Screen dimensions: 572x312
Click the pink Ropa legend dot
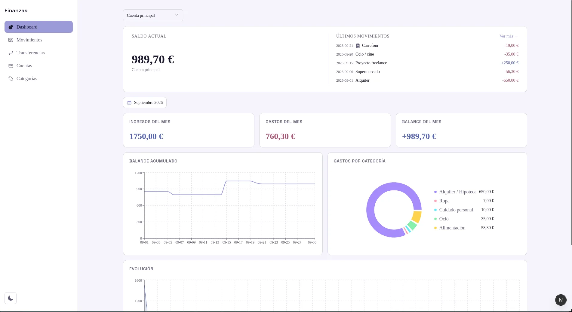click(435, 201)
